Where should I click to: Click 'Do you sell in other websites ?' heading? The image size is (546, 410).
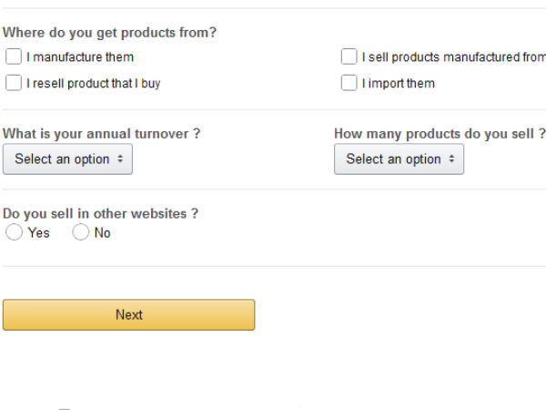[101, 214]
